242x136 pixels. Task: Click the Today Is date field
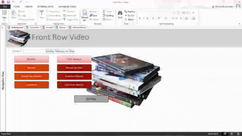point(49,51)
